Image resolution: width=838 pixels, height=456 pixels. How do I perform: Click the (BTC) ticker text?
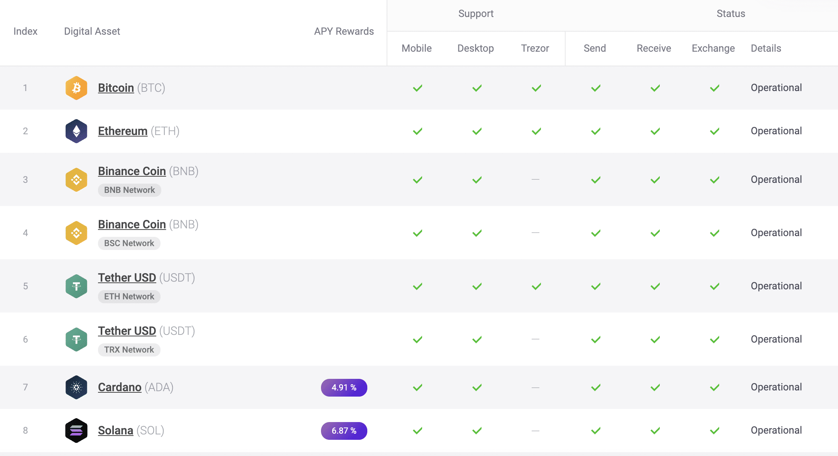151,88
